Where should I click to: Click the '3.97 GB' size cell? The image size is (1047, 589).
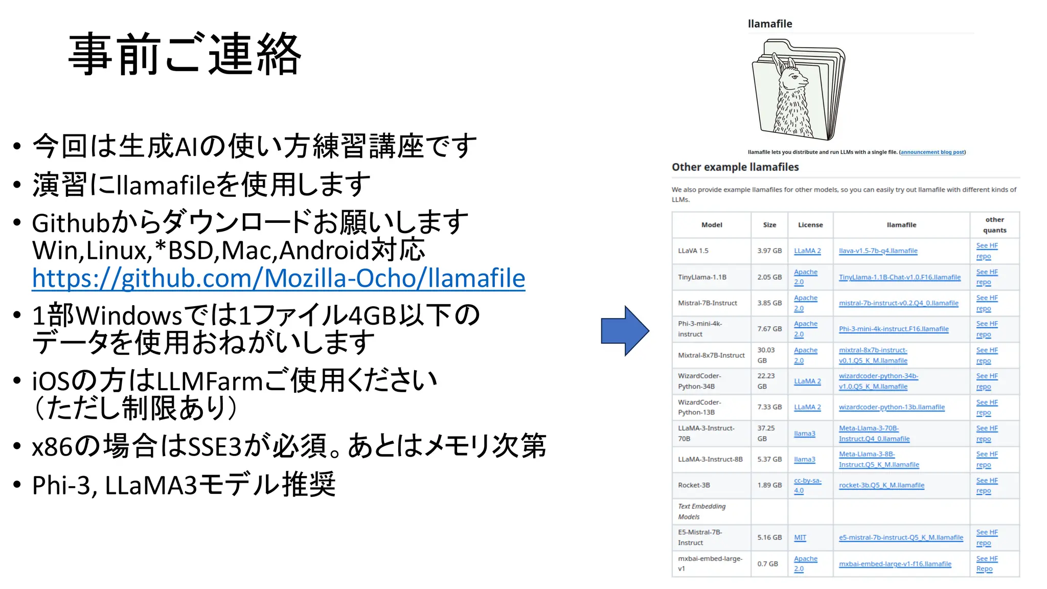point(769,251)
